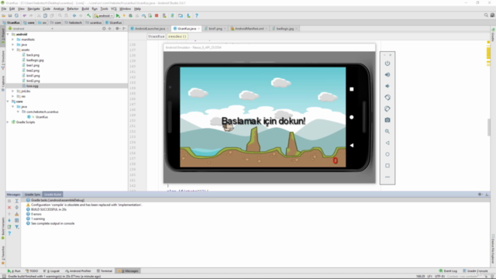
Task: Rotate emulator right
Action: [x=387, y=108]
